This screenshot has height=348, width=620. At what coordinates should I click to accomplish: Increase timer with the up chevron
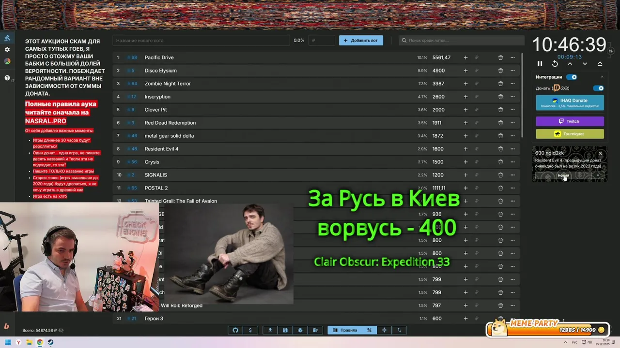pos(570,64)
